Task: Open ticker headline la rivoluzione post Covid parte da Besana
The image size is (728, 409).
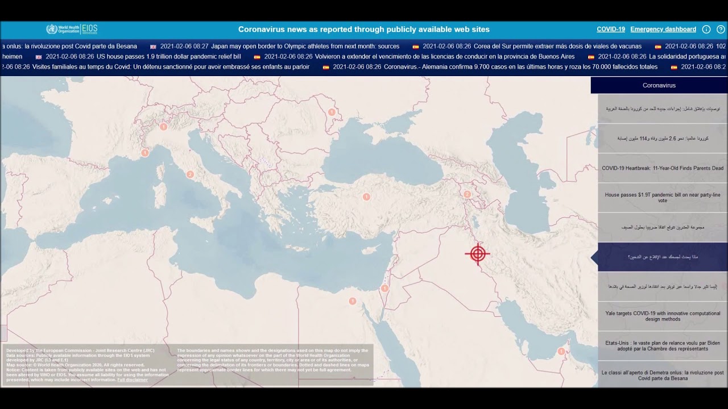Action: click(69, 47)
